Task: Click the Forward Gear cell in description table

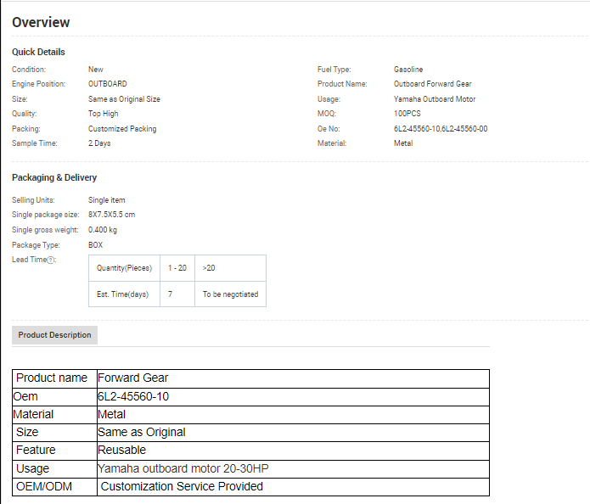Action: (132, 378)
